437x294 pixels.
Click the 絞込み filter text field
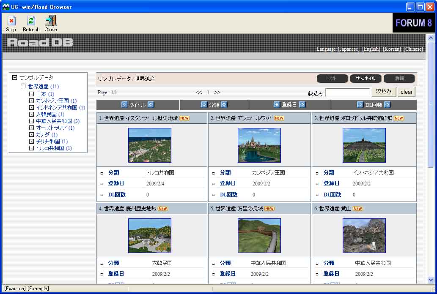(348, 93)
